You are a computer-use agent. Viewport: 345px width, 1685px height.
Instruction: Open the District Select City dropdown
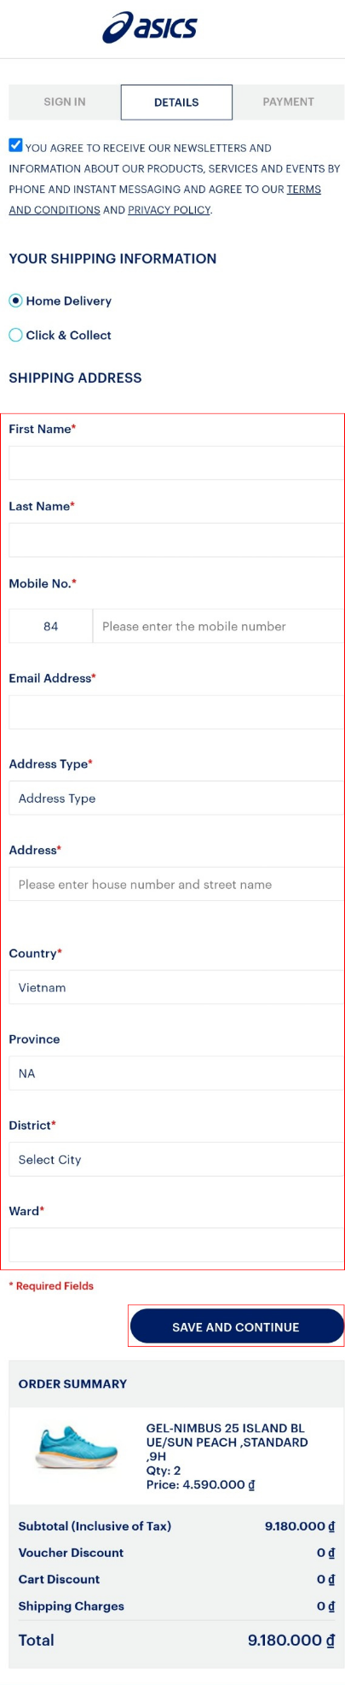click(x=176, y=1159)
